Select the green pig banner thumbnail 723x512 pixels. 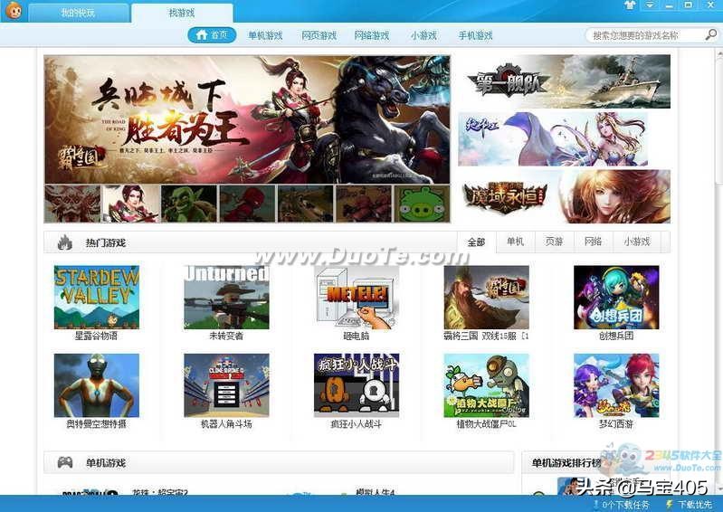(422, 204)
